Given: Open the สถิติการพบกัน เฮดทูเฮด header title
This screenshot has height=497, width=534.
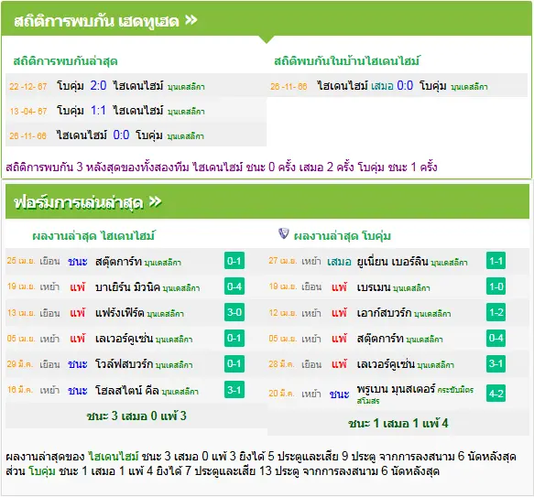Looking at the screenshot, I should point(96,21).
